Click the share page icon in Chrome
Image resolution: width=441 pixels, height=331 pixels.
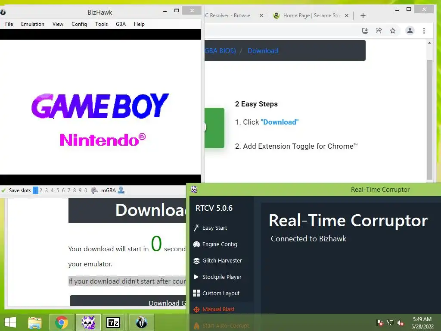point(379,31)
